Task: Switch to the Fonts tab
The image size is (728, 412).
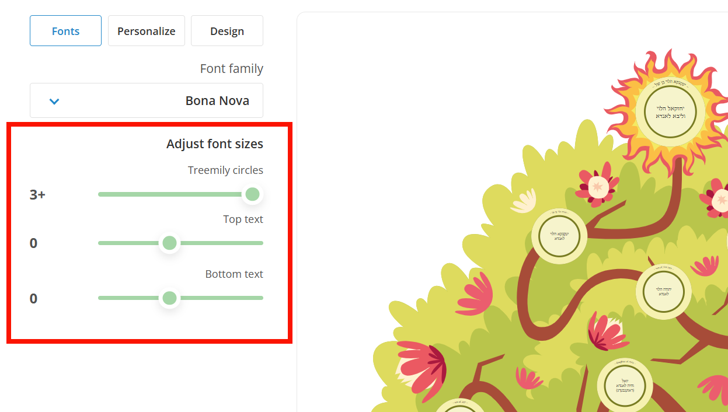Action: (x=65, y=31)
